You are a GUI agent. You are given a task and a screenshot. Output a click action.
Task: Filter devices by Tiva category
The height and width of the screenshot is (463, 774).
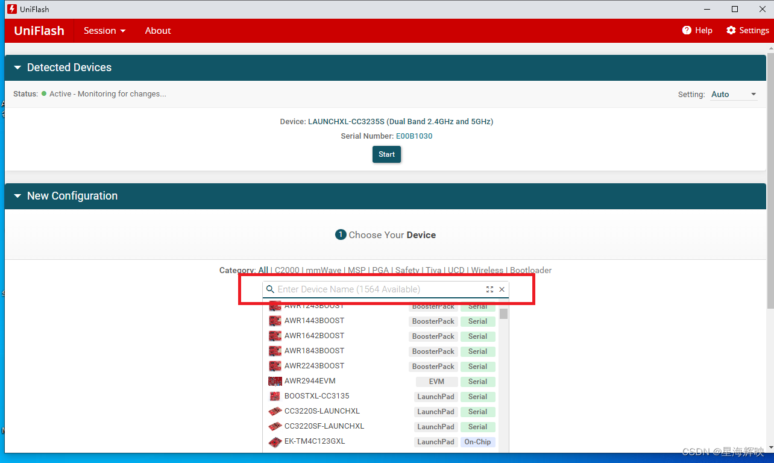[433, 271]
